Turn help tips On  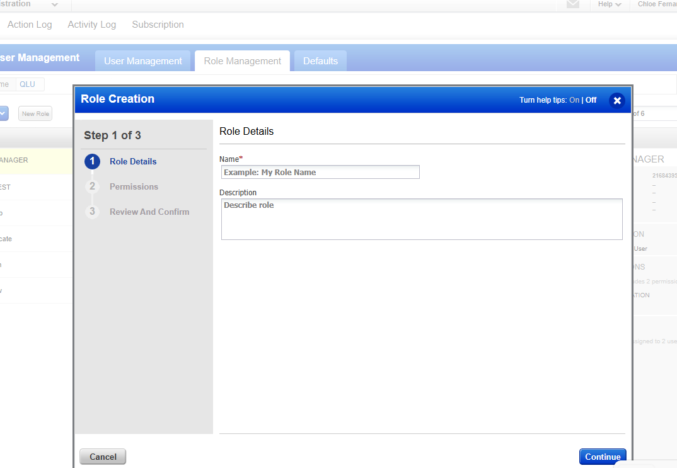click(x=574, y=100)
